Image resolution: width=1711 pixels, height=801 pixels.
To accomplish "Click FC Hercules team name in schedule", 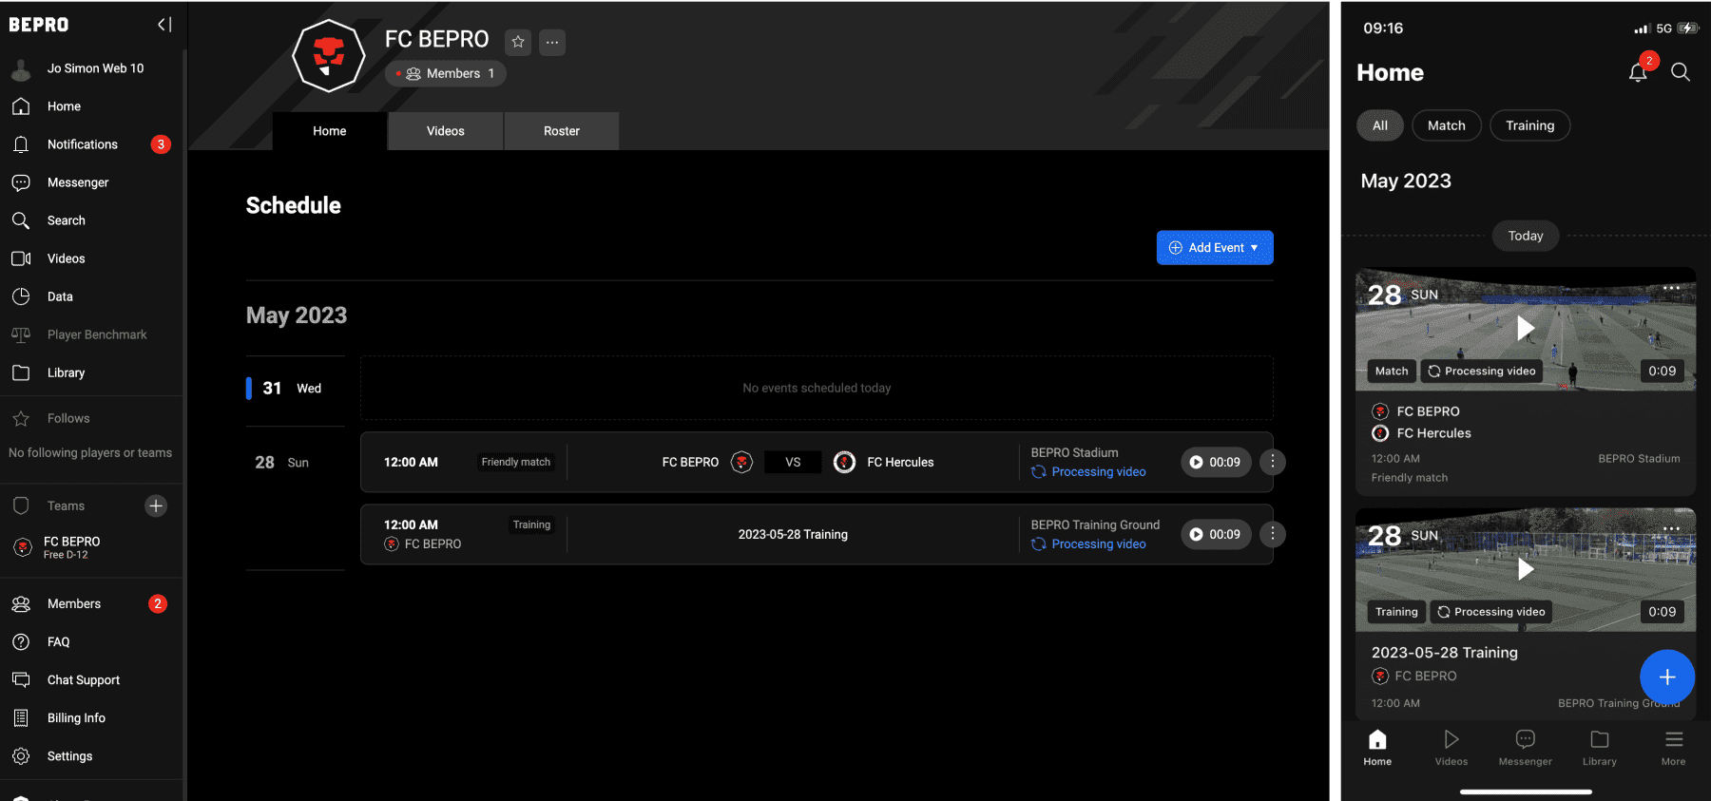I will pos(900,462).
